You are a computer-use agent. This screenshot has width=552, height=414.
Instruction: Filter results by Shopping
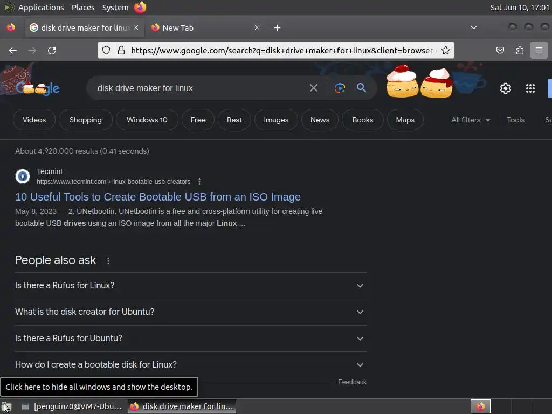point(86,120)
